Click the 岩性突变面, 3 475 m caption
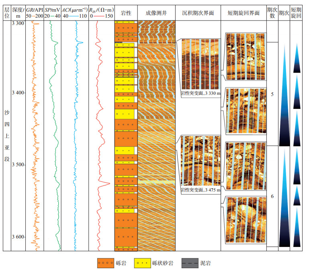This screenshot has width=311, height=271. click(x=200, y=190)
